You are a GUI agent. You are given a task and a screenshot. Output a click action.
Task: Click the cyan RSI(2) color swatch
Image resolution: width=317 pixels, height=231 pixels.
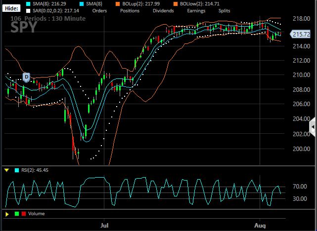point(17,170)
